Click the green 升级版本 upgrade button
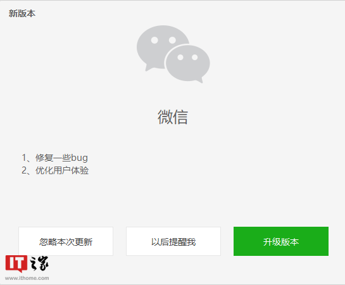The image size is (345, 285). 281,241
